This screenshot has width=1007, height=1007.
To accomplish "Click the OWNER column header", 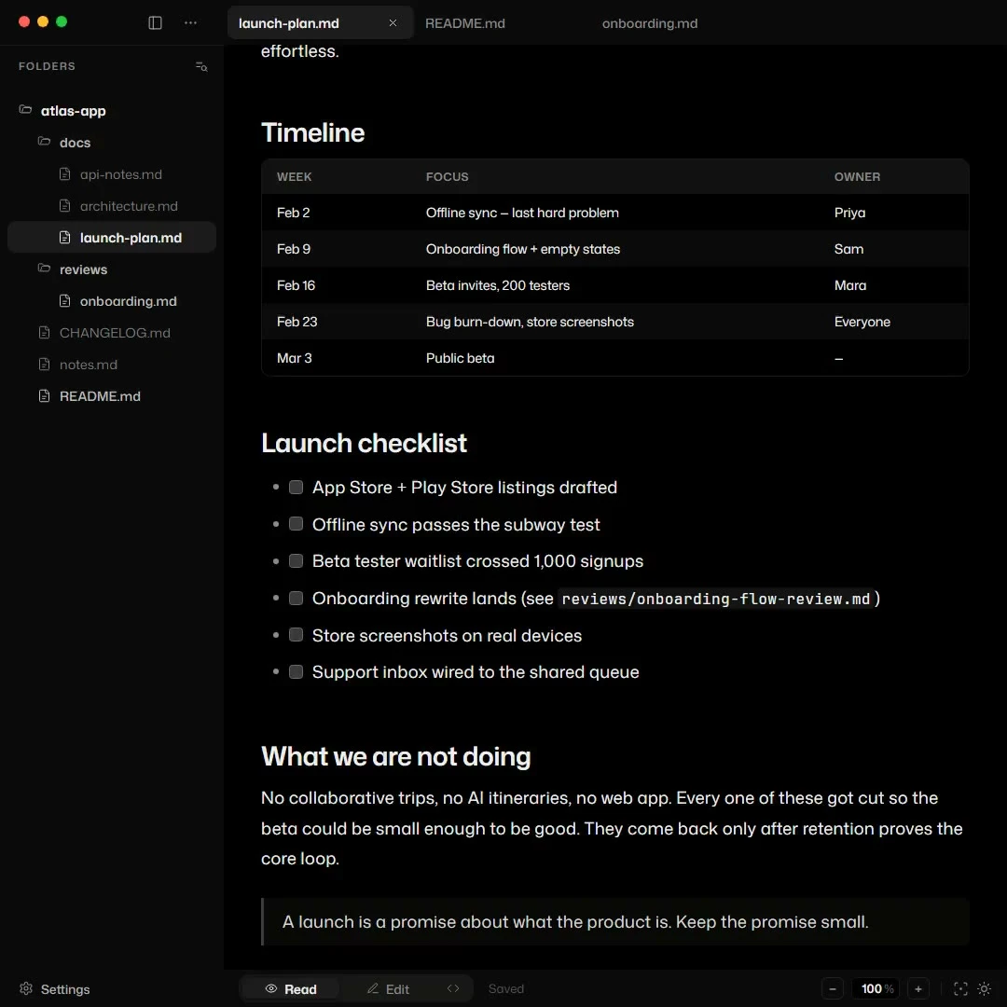I will pos(857,177).
